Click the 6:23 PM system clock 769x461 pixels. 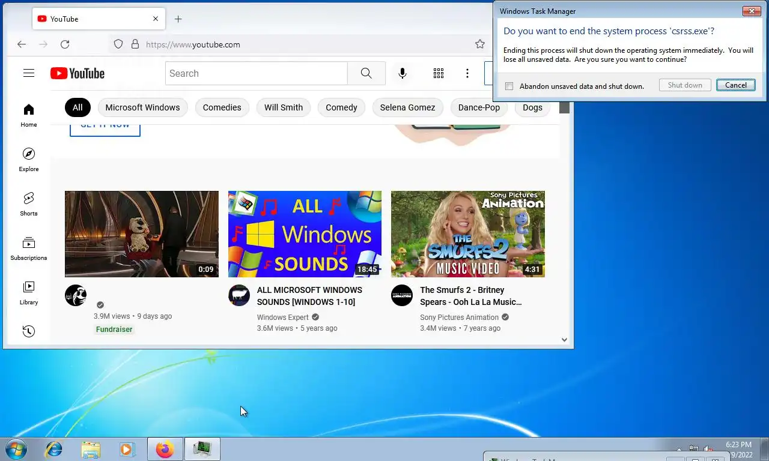pyautogui.click(x=738, y=445)
